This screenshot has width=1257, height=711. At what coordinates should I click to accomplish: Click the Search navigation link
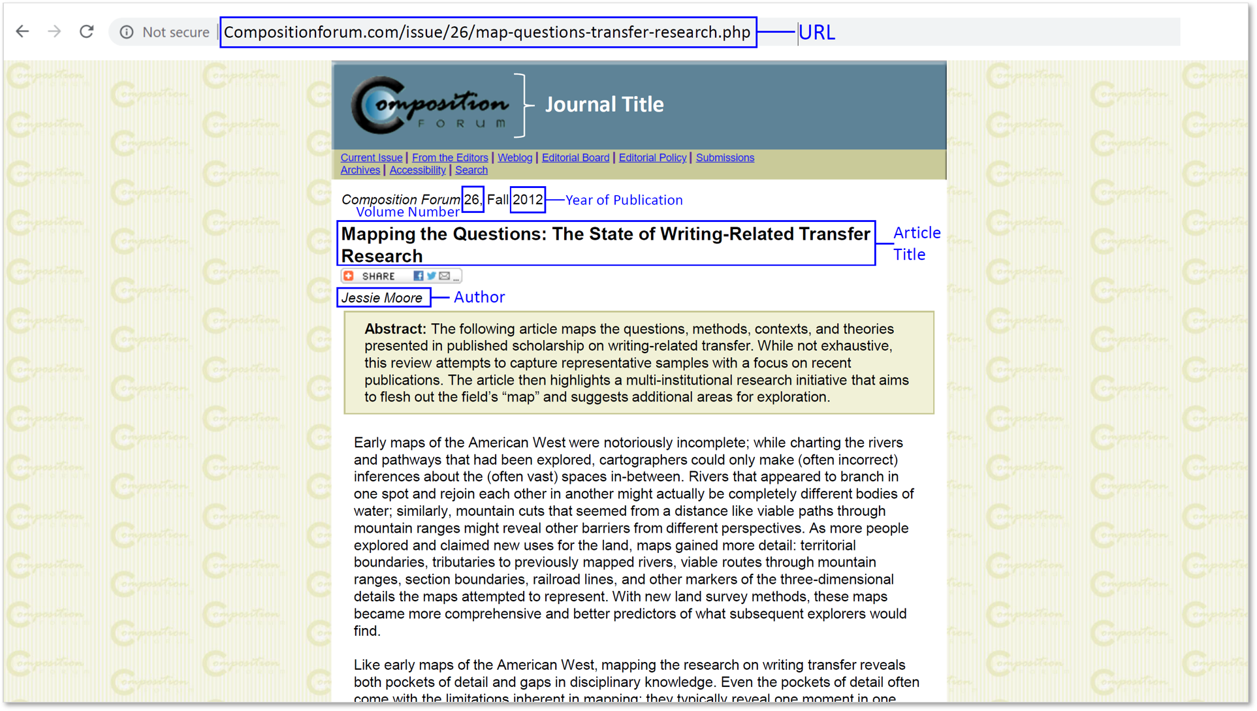[x=471, y=170]
